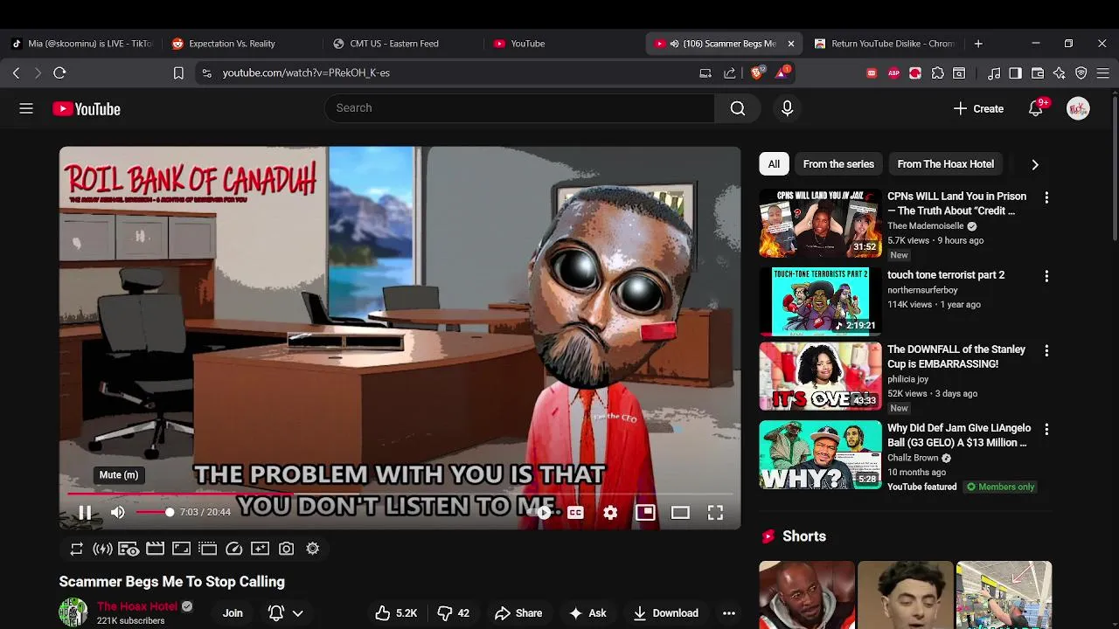1119x629 pixels.
Task: Switch to CMT US Eastern Feed tab
Action: coord(402,44)
